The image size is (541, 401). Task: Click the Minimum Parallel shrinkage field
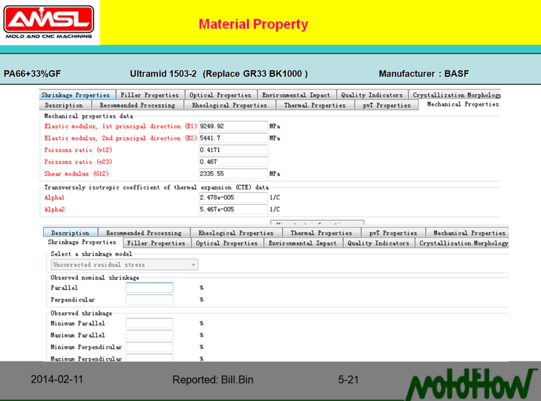(x=150, y=323)
